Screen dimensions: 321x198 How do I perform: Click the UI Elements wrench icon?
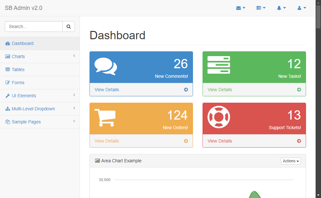pyautogui.click(x=8, y=96)
